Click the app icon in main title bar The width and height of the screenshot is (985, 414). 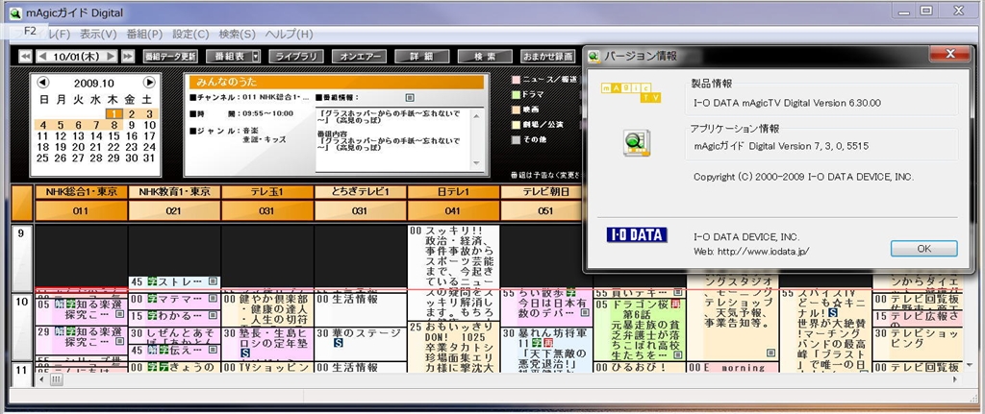click(15, 12)
